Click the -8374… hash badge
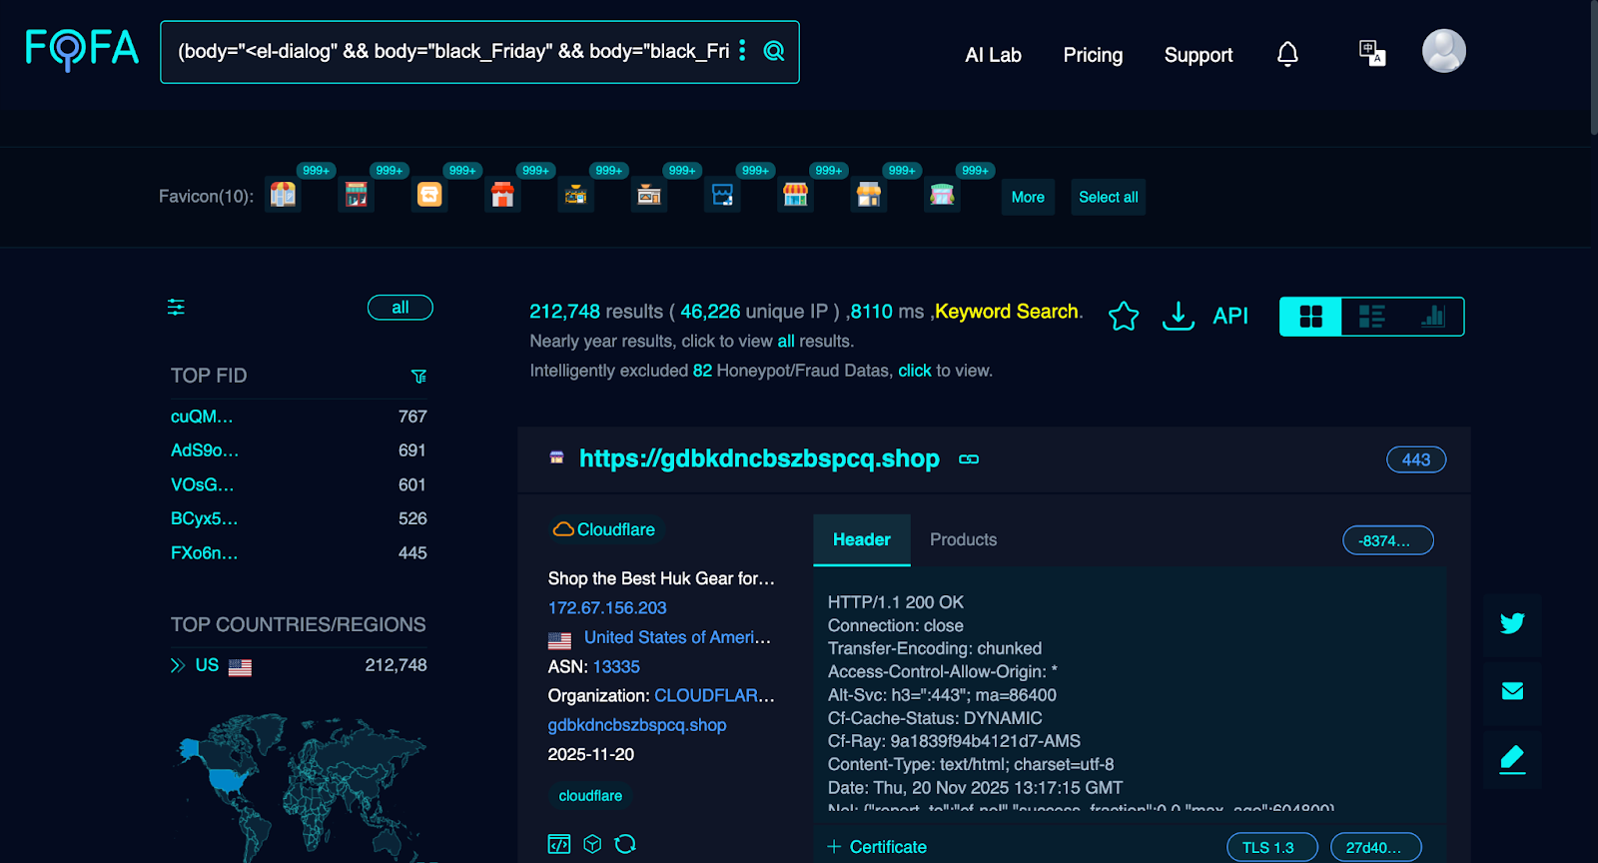 tap(1388, 540)
